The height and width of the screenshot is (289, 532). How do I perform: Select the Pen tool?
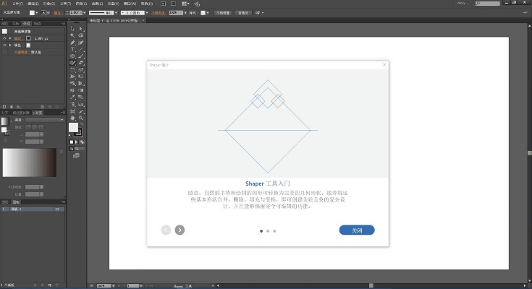pyautogui.click(x=73, y=42)
